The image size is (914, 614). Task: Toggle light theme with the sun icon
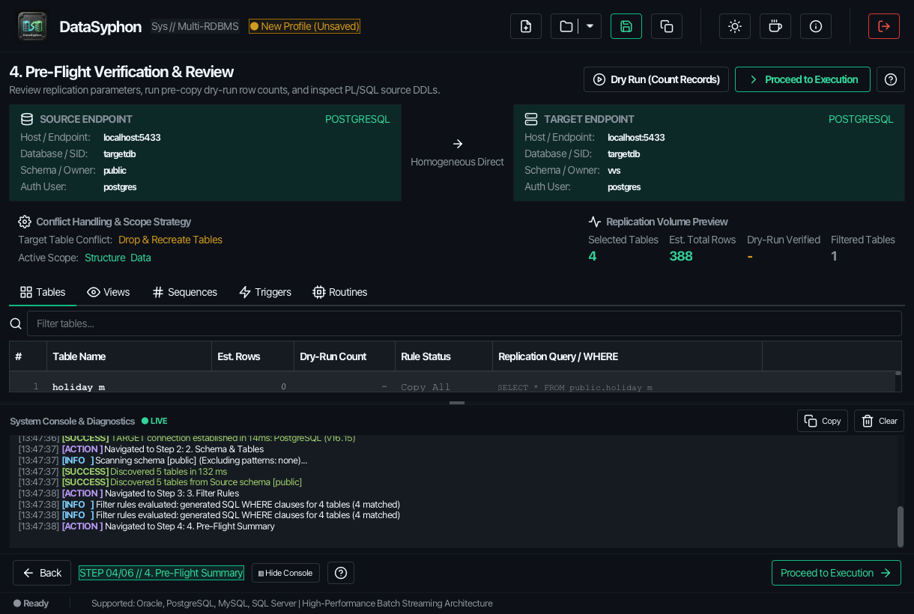click(735, 26)
